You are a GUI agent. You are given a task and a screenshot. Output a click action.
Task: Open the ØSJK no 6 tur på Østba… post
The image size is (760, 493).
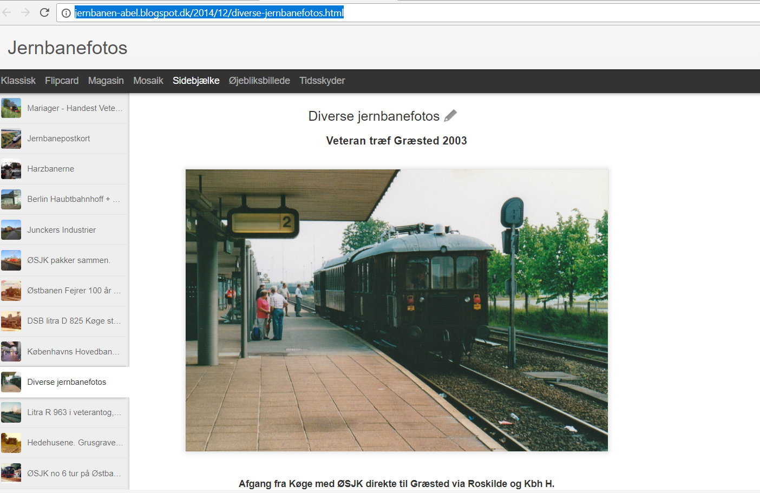(x=64, y=474)
